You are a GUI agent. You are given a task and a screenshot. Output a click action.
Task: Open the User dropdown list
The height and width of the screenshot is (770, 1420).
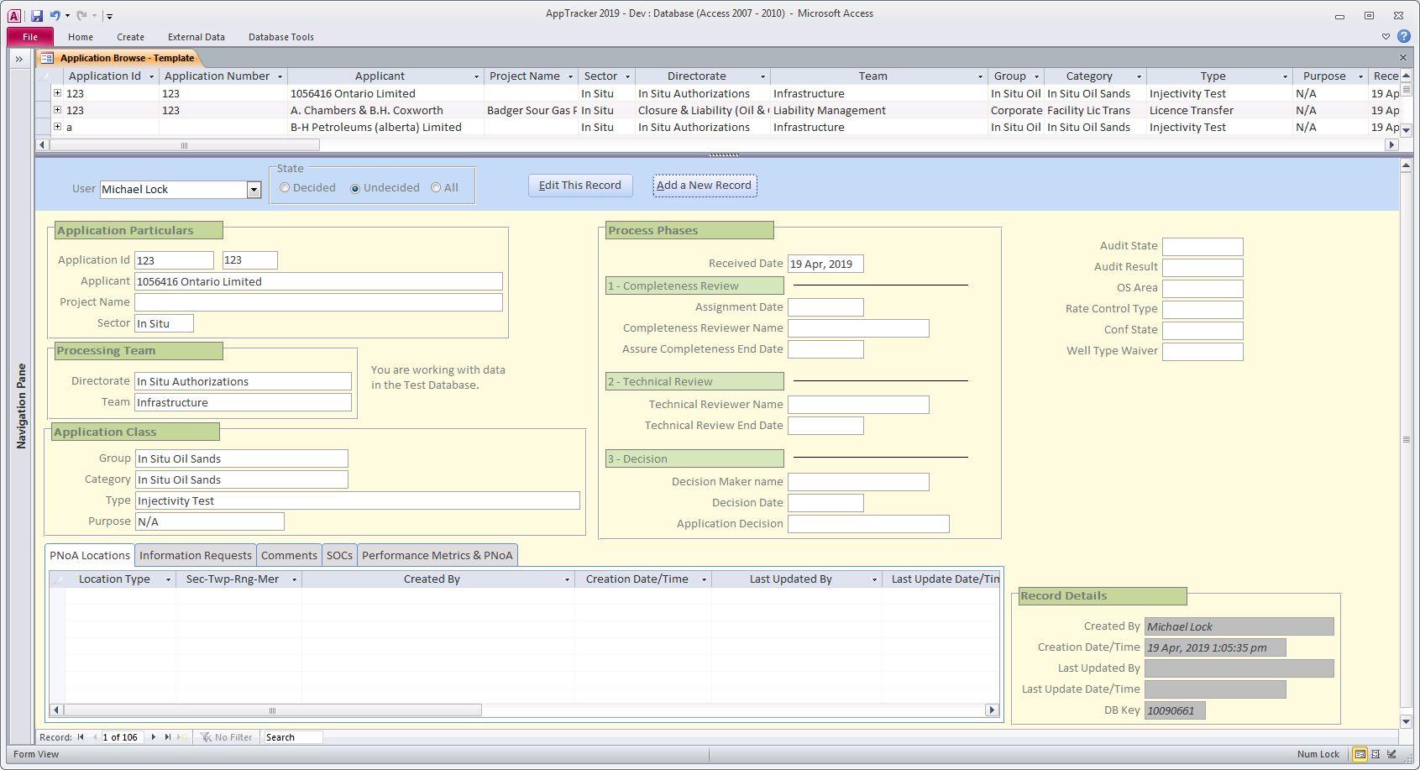tap(254, 190)
